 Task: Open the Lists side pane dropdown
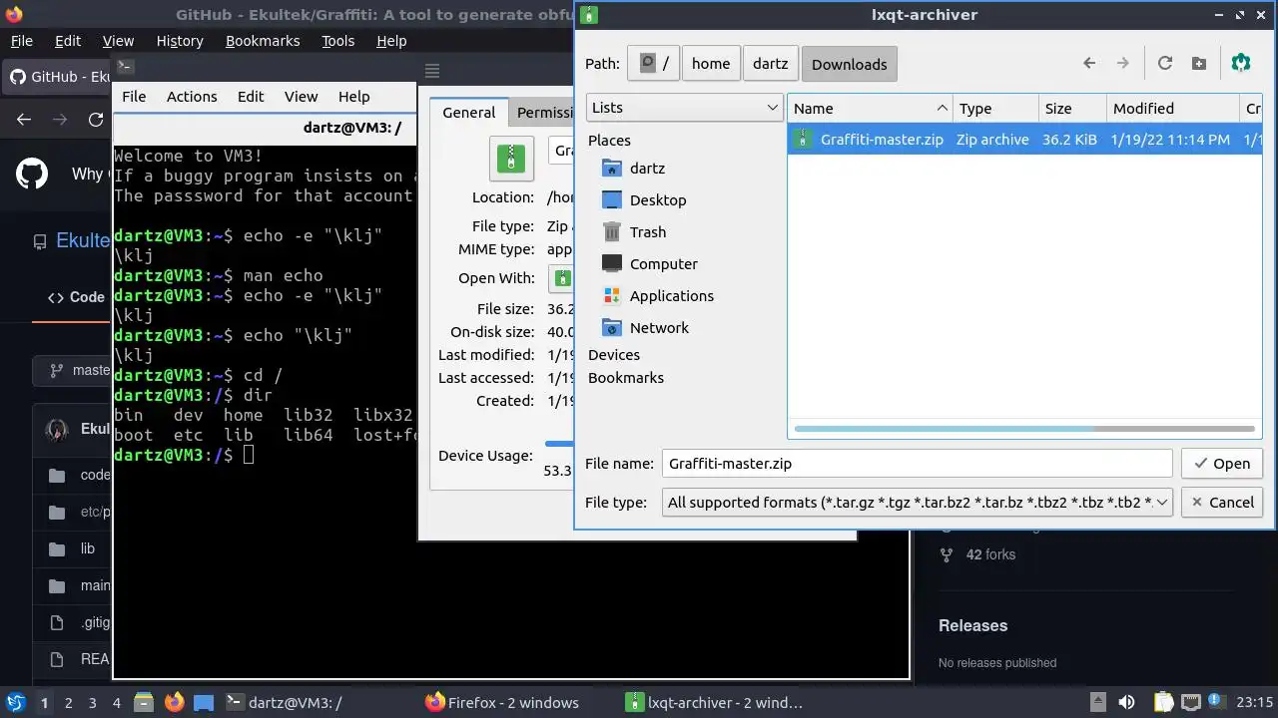pyautogui.click(x=684, y=108)
